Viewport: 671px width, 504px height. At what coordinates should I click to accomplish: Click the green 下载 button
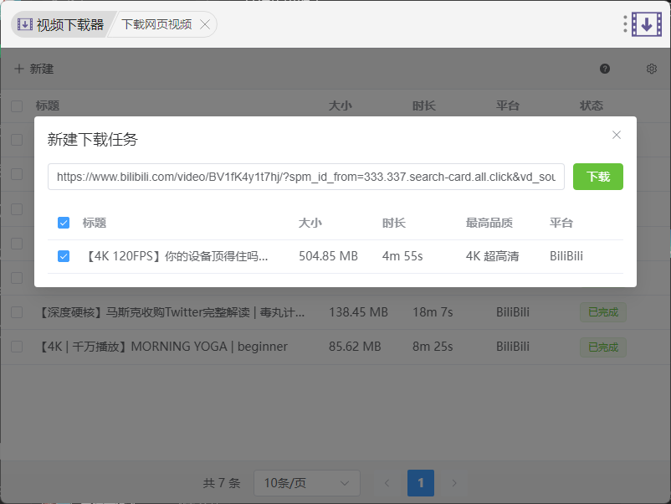pyautogui.click(x=597, y=177)
